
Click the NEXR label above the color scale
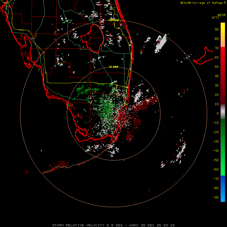pos(222,15)
